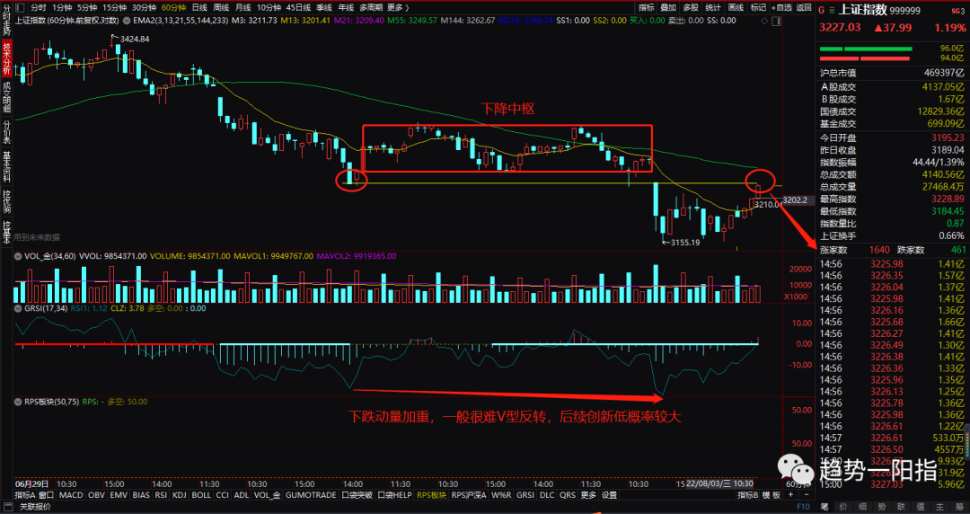Select the RPS板块 indicator tab
970x514 pixels.
click(431, 495)
